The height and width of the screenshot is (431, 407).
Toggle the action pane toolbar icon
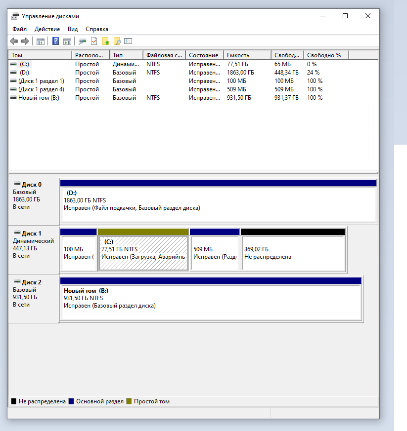click(x=67, y=41)
